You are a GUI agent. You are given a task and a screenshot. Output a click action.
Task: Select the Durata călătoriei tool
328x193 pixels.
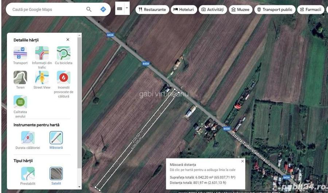pyautogui.click(x=28, y=140)
